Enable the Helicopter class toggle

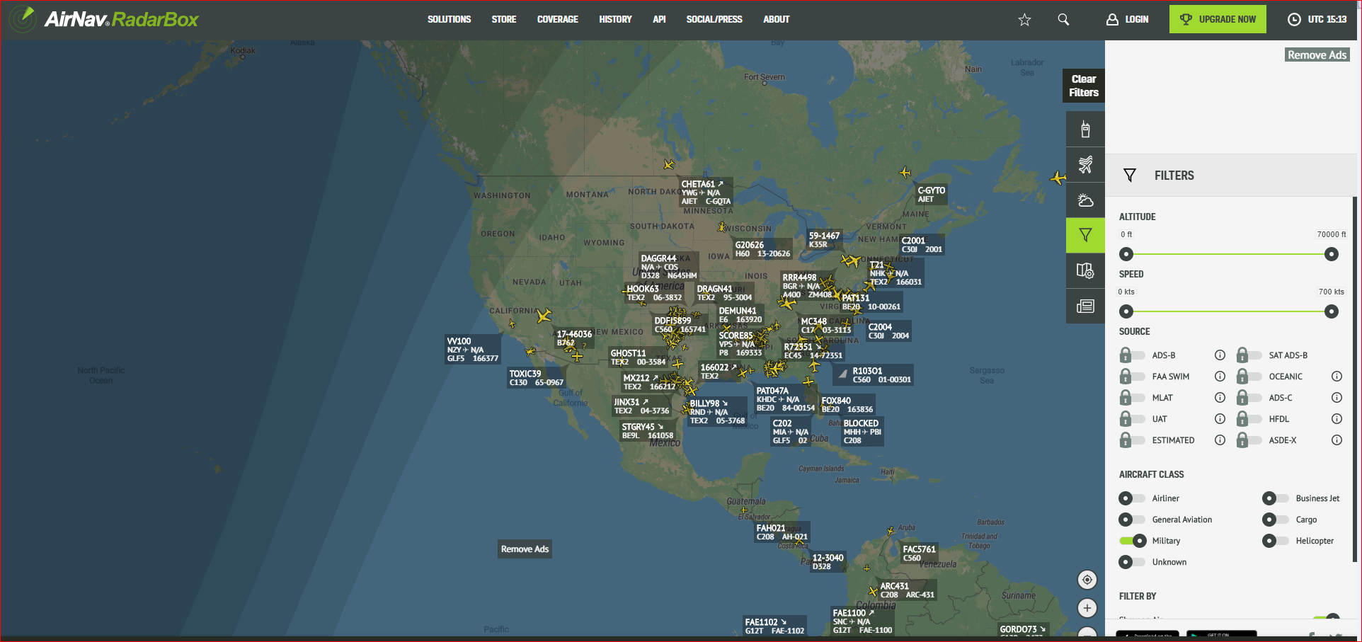[x=1275, y=541]
